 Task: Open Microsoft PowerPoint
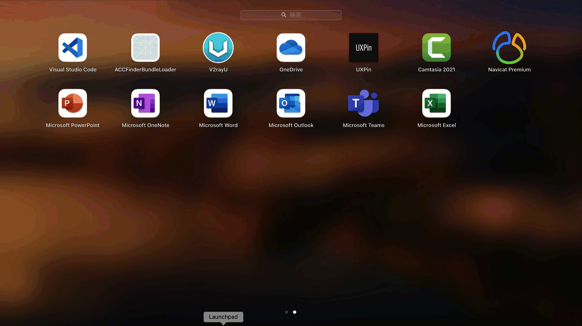click(x=73, y=103)
